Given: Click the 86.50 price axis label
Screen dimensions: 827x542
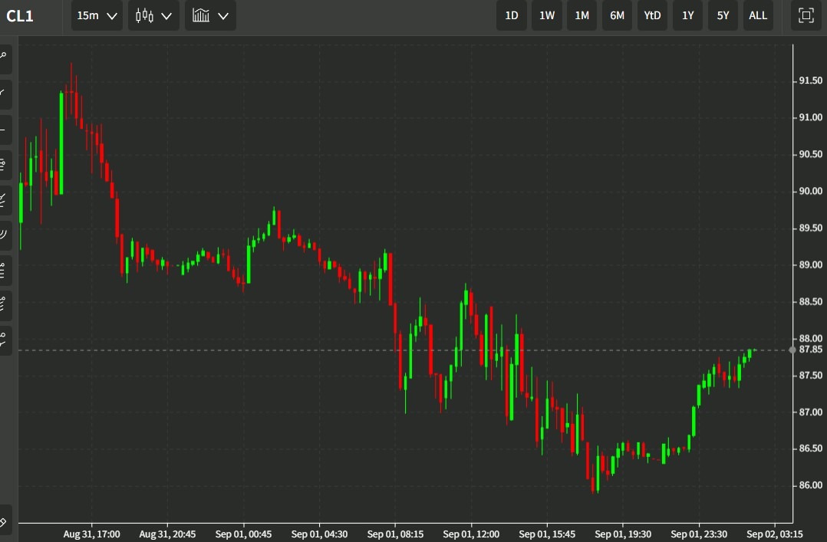Looking at the screenshot, I should pyautogui.click(x=811, y=448).
